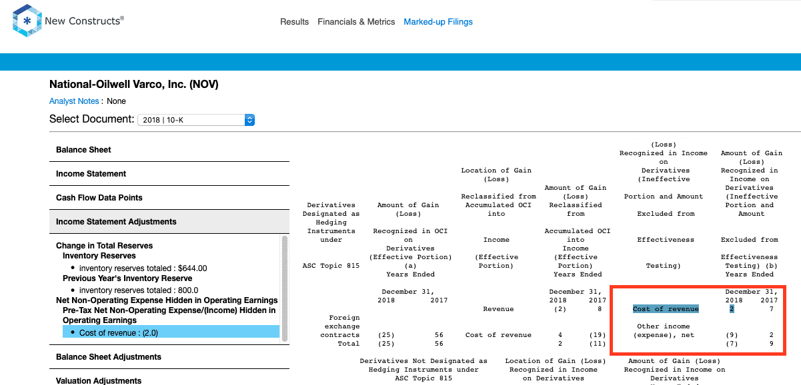Viewport: 801px width, 385px height.
Task: Collapse the Income Statement Adjustments section
Action: coord(169,222)
